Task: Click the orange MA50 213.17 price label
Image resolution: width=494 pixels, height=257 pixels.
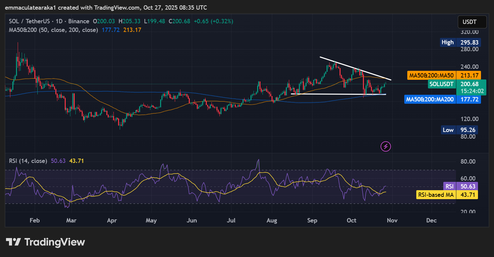Action: click(x=444, y=75)
